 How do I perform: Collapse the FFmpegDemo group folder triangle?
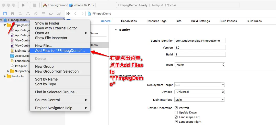tap(5, 25)
